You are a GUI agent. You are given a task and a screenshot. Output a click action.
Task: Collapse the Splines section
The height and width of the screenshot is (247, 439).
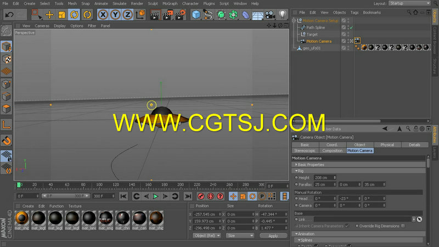click(299, 240)
